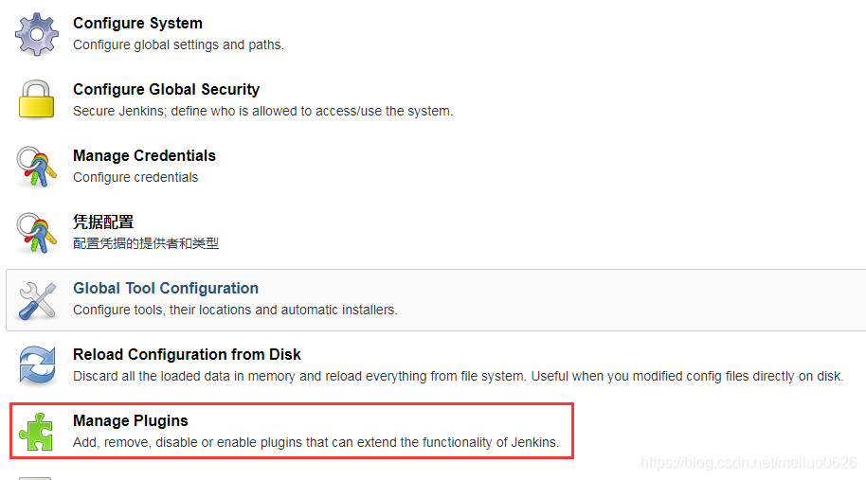The height and width of the screenshot is (480, 866).
Task: Click the blue reload arrows icon
Action: pos(37,364)
